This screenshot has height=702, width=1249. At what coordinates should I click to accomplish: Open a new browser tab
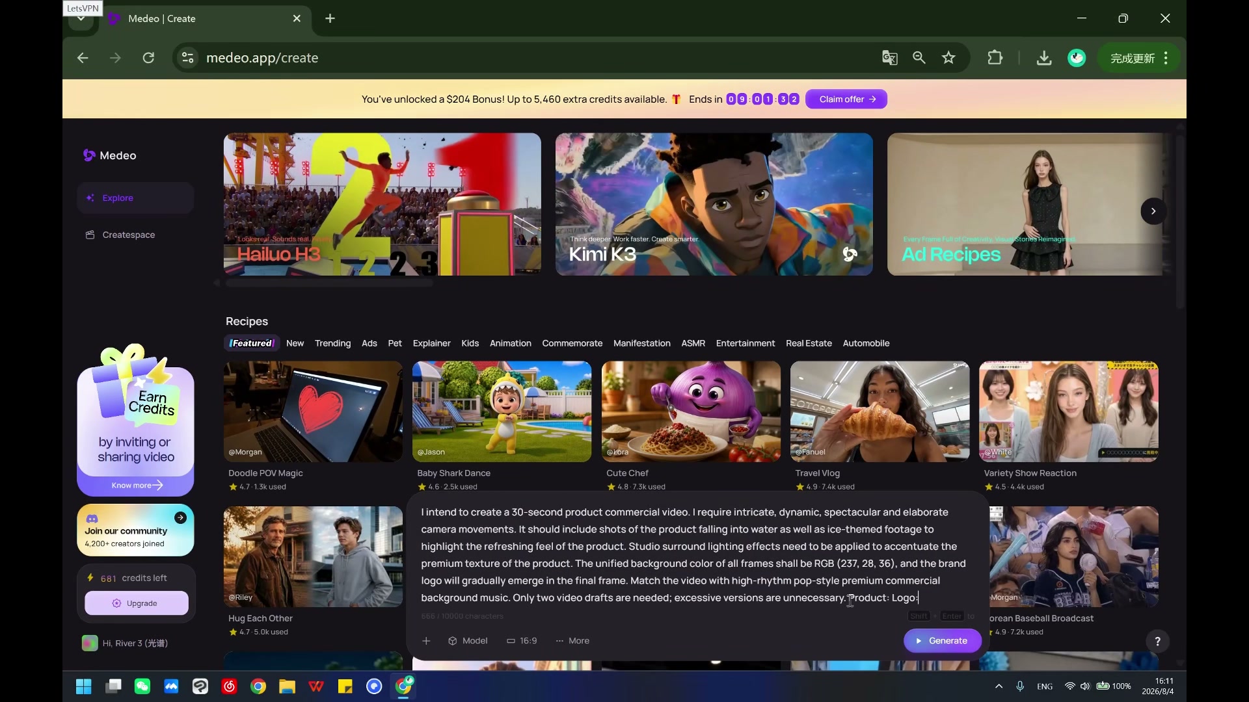pos(330,18)
